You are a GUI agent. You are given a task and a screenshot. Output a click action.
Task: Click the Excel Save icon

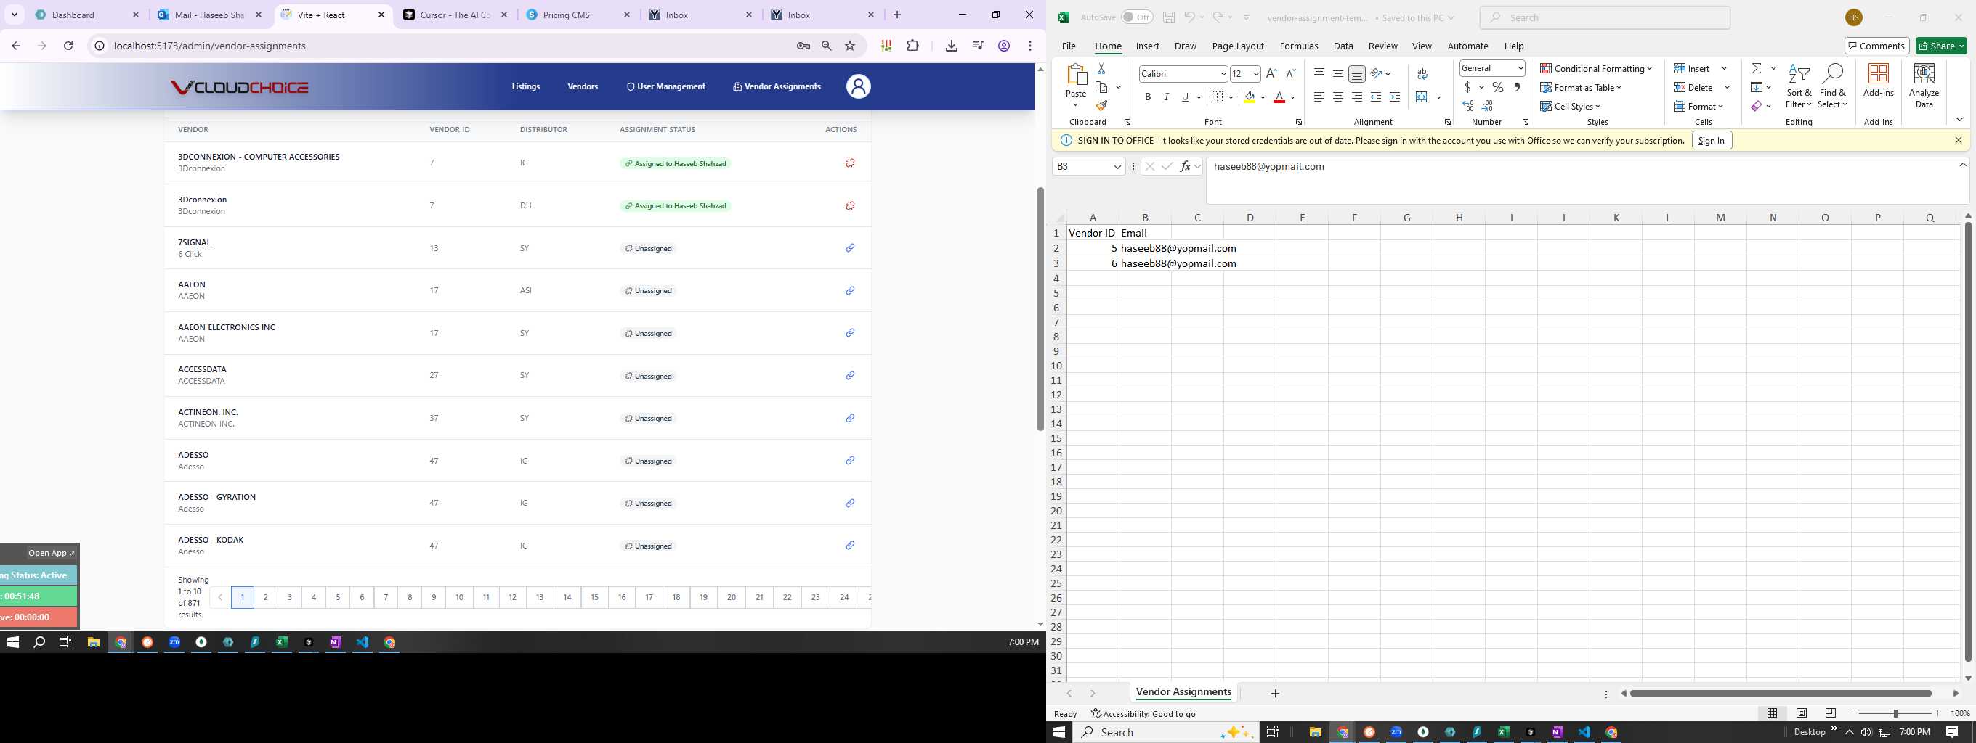[1168, 17]
